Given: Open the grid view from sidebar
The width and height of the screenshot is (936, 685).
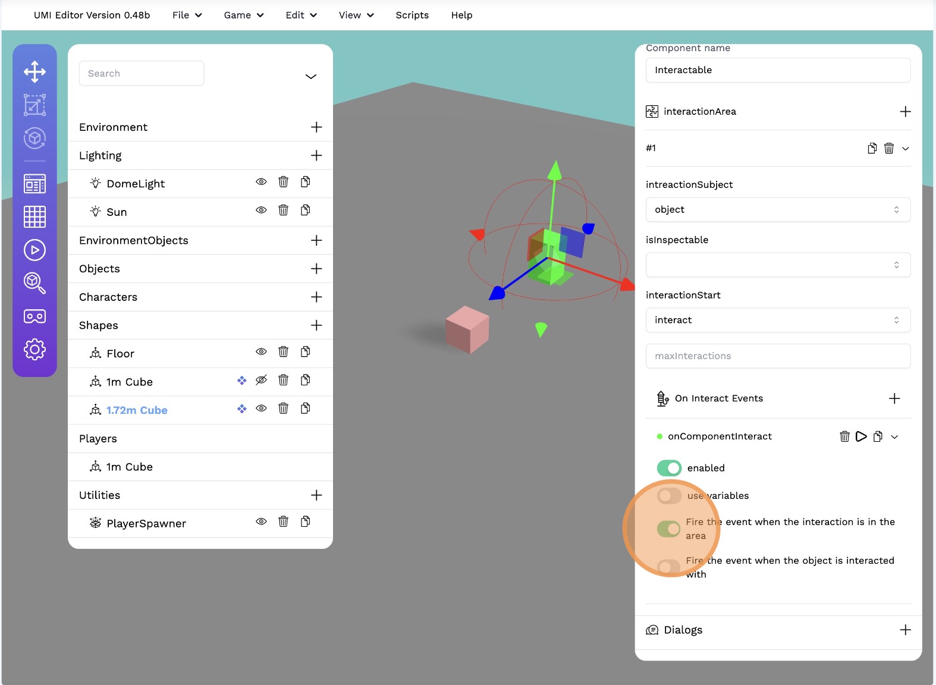Looking at the screenshot, I should coord(34,216).
